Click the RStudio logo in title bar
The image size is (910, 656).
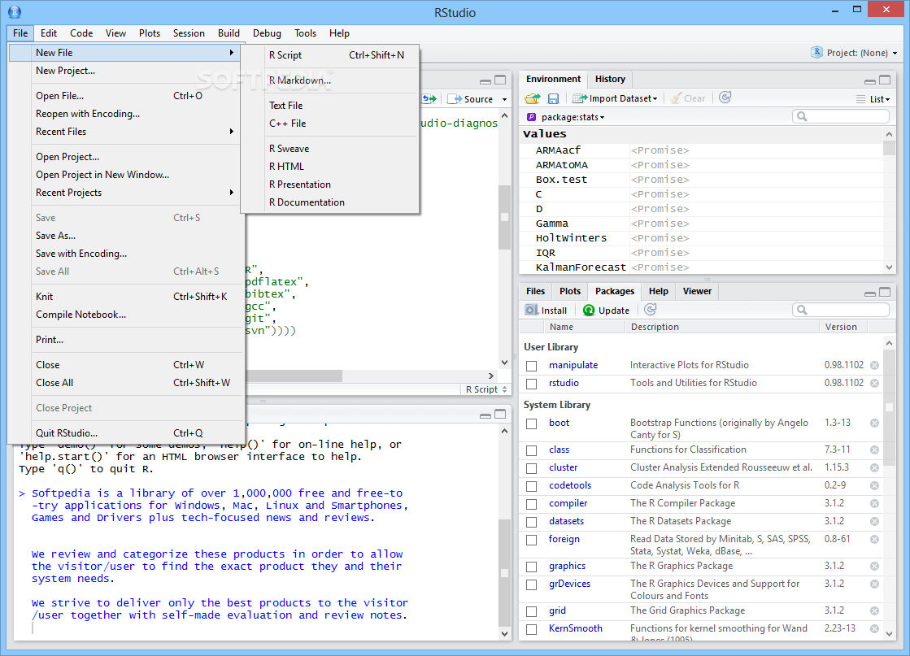[15, 11]
